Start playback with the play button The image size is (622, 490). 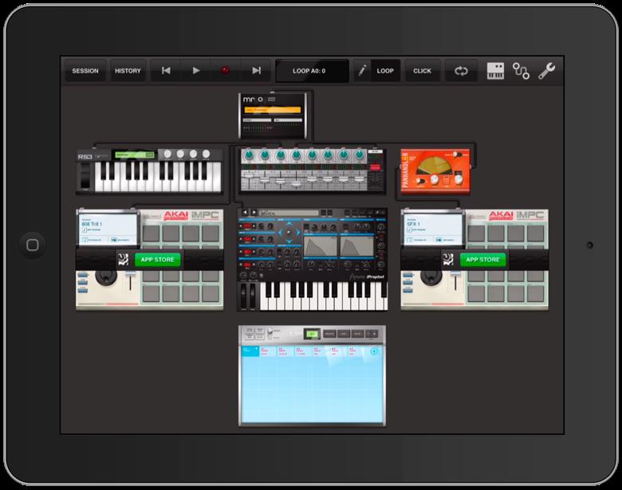click(196, 71)
